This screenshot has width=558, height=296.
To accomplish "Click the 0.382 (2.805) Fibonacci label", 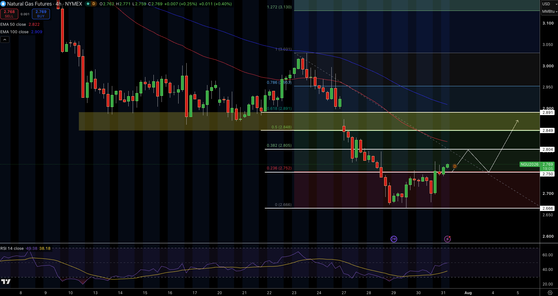I will (279, 146).
